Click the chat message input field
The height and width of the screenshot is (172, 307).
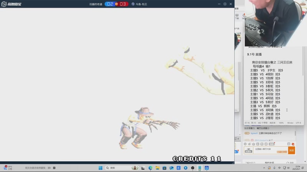(x=271, y=150)
